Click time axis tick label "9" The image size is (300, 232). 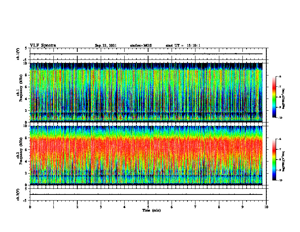pyautogui.click(x=242, y=207)
